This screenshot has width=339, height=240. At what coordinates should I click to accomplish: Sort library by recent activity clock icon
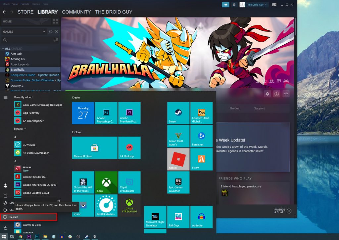coord(51,31)
